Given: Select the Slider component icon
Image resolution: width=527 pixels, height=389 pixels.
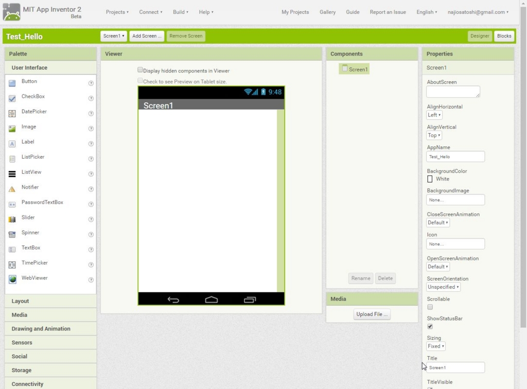Looking at the screenshot, I should [x=12, y=219].
